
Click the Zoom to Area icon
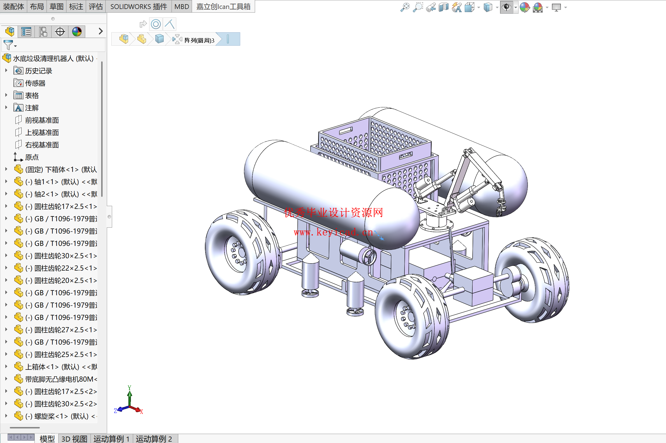click(x=418, y=7)
